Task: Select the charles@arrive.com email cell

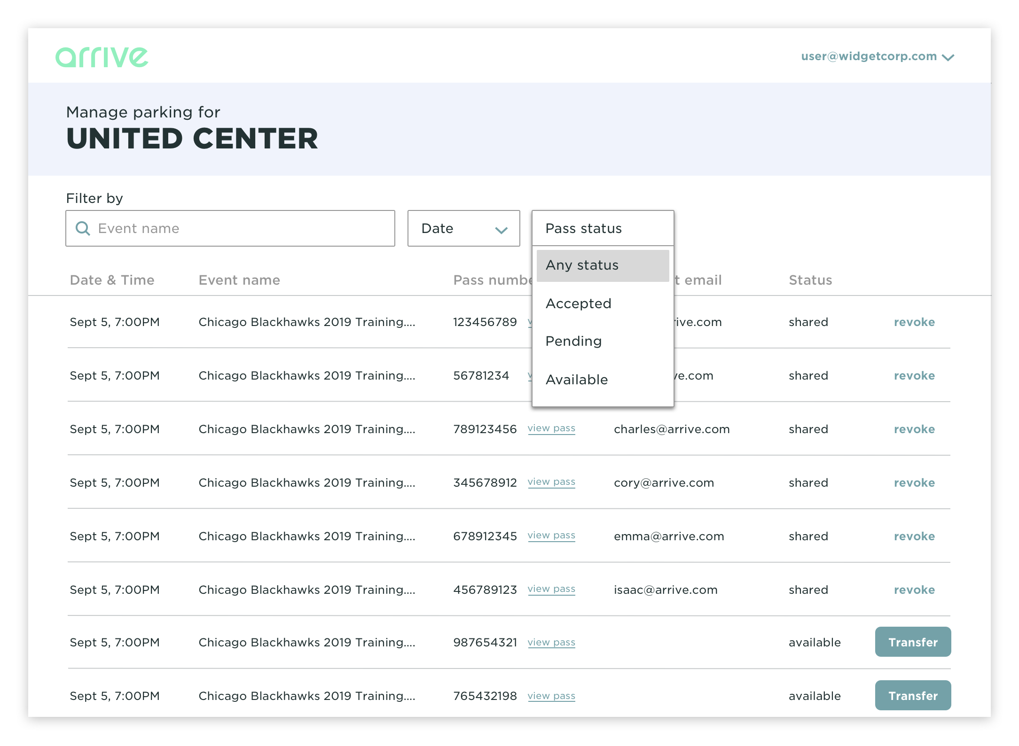Action: coord(672,429)
